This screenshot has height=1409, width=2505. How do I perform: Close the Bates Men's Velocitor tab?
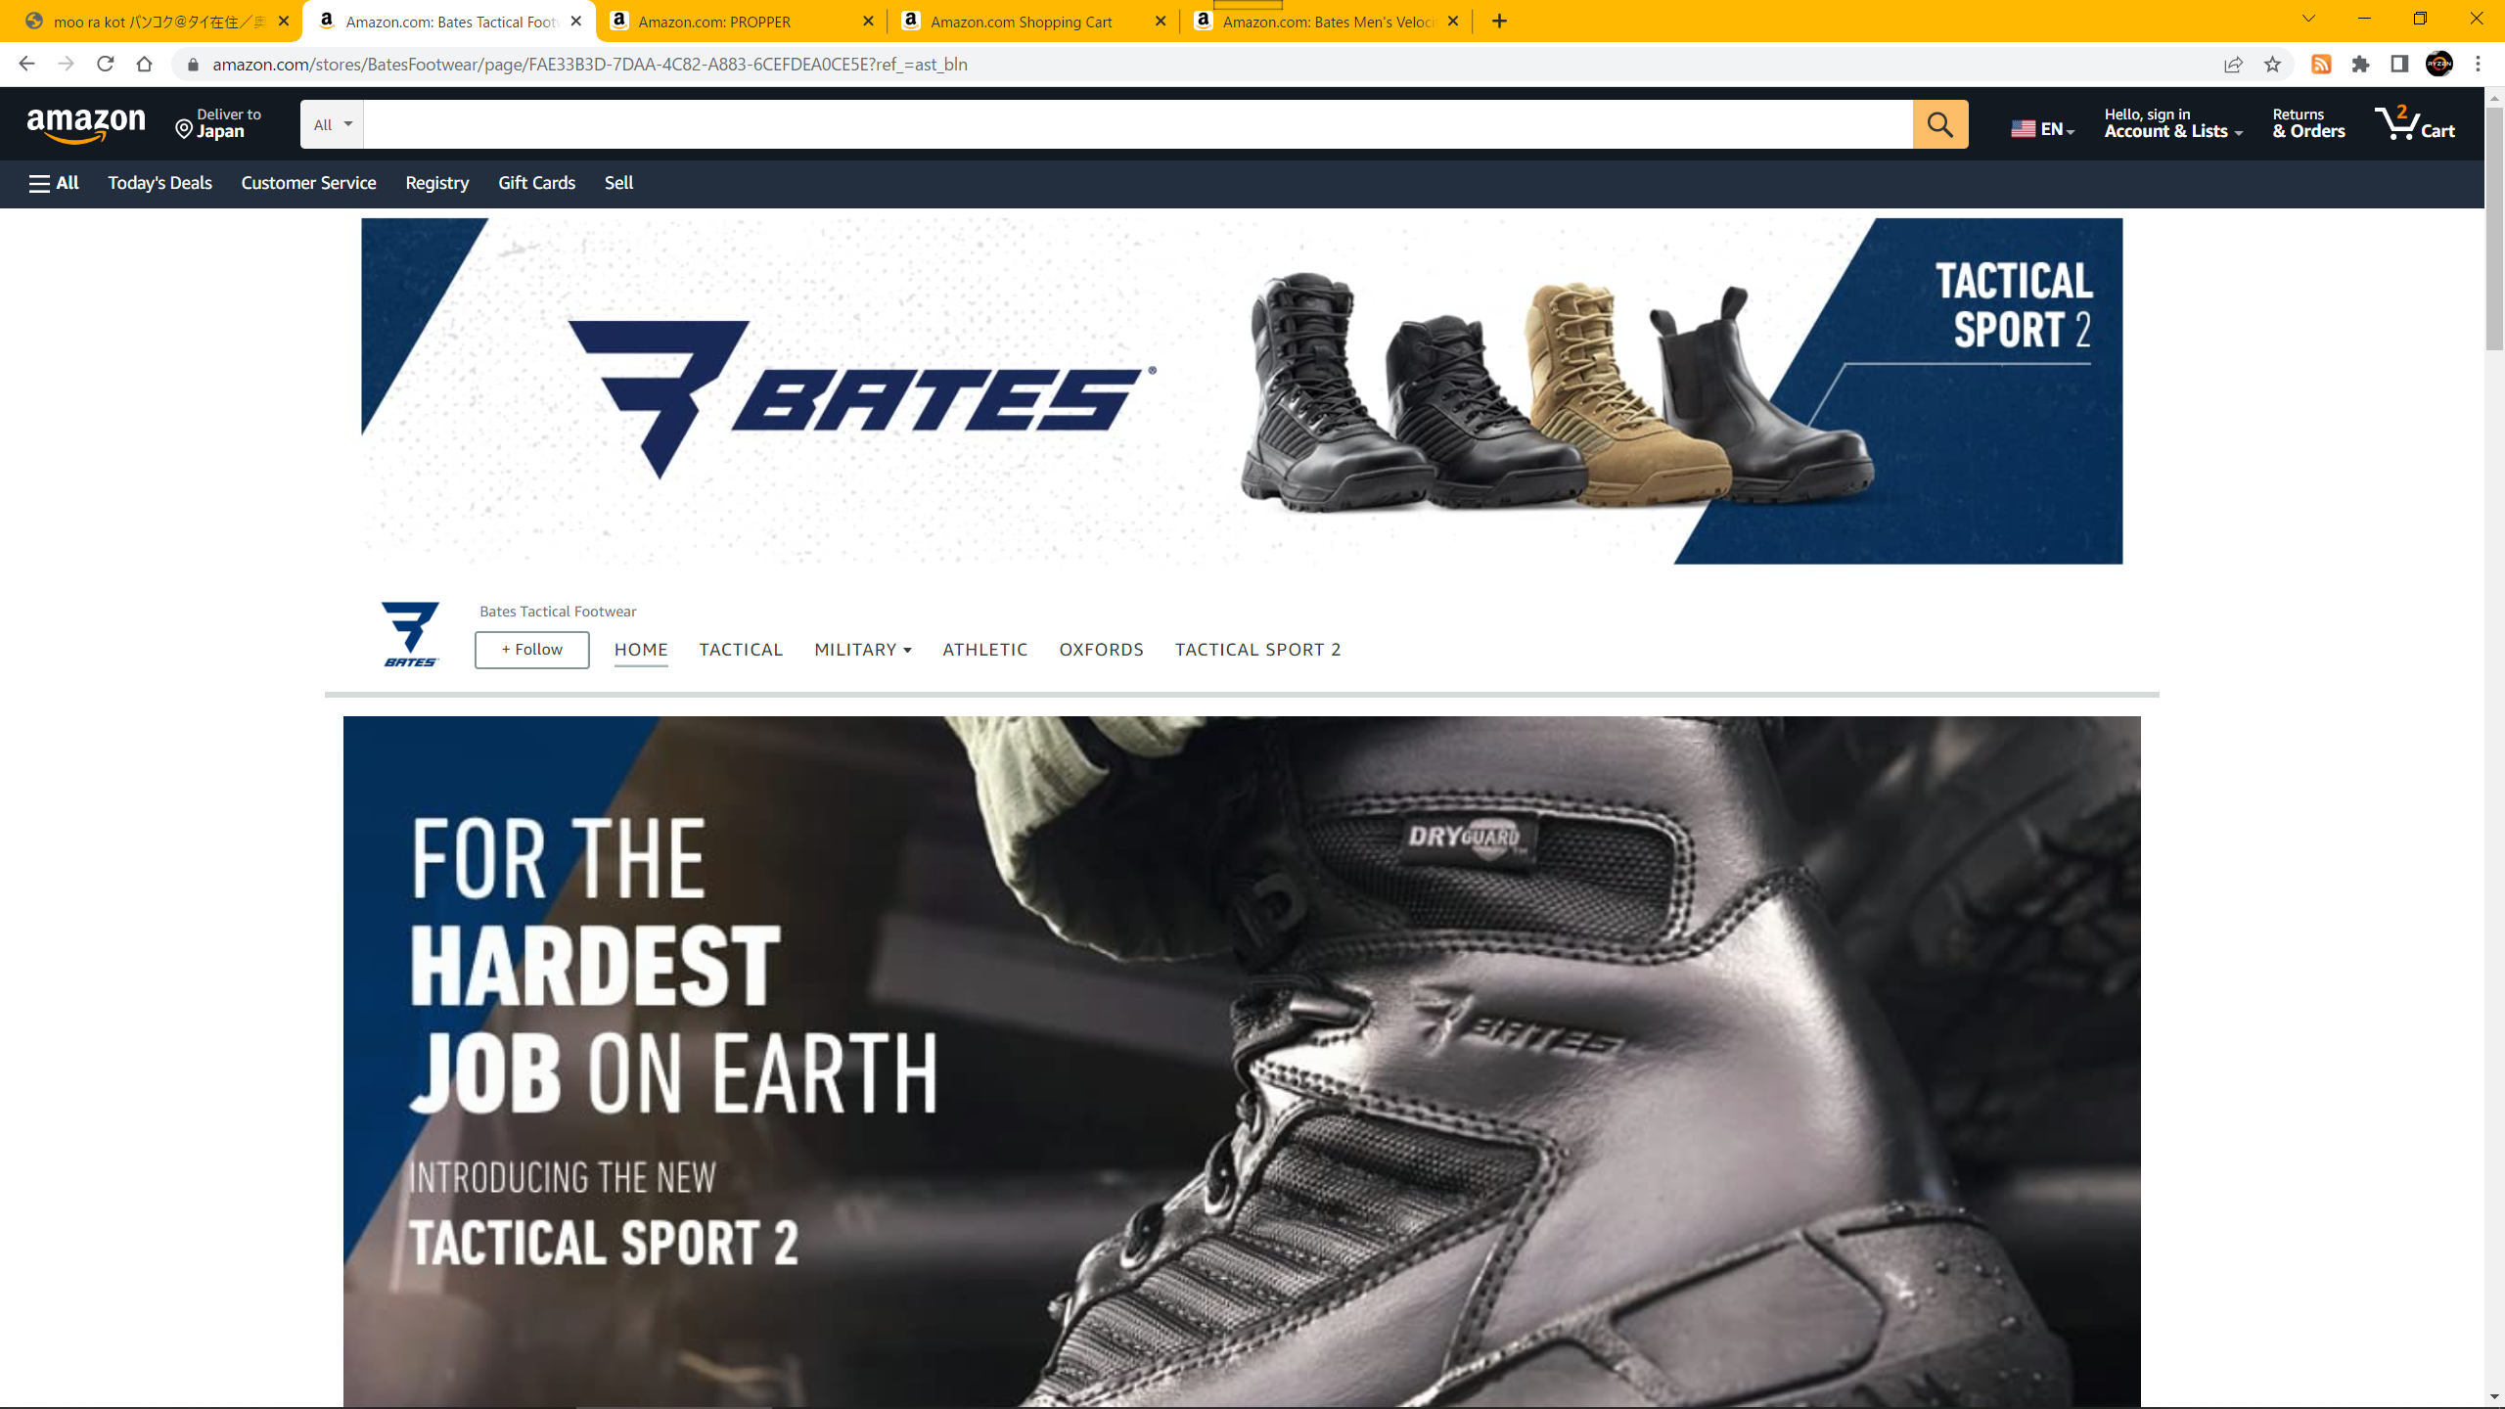coord(1453,21)
